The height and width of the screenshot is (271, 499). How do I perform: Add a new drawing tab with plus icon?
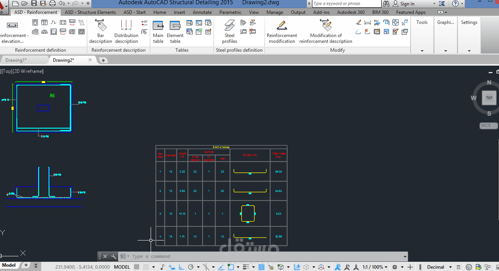pyautogui.click(x=103, y=60)
